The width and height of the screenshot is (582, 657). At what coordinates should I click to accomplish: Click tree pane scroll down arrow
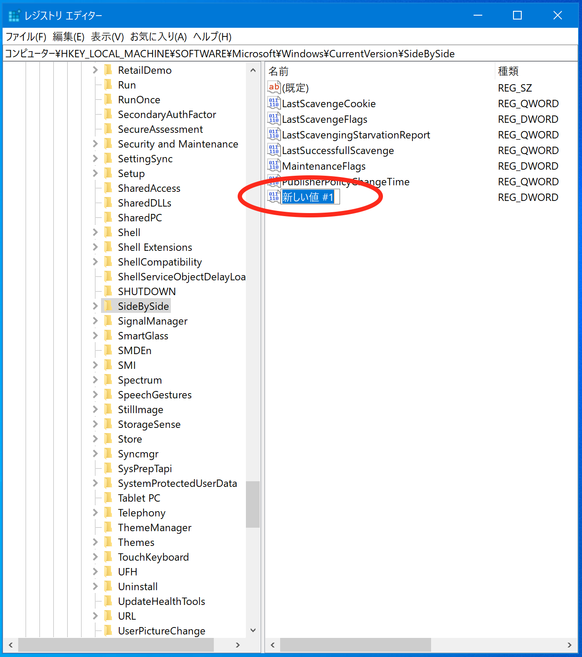point(253,630)
